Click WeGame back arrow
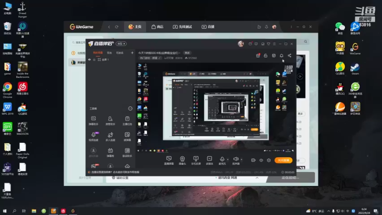The width and height of the screenshot is (382, 215). (109, 27)
